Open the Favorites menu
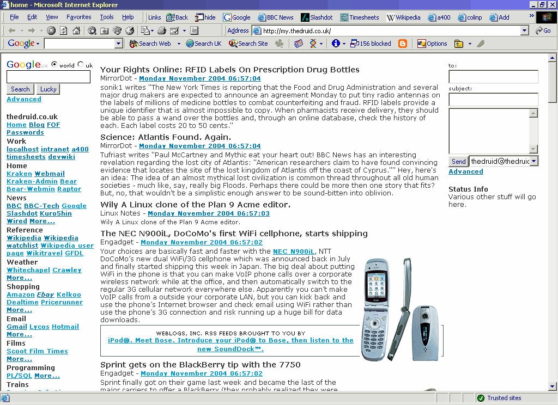The height and width of the screenshot is (405, 558). pyautogui.click(x=78, y=17)
